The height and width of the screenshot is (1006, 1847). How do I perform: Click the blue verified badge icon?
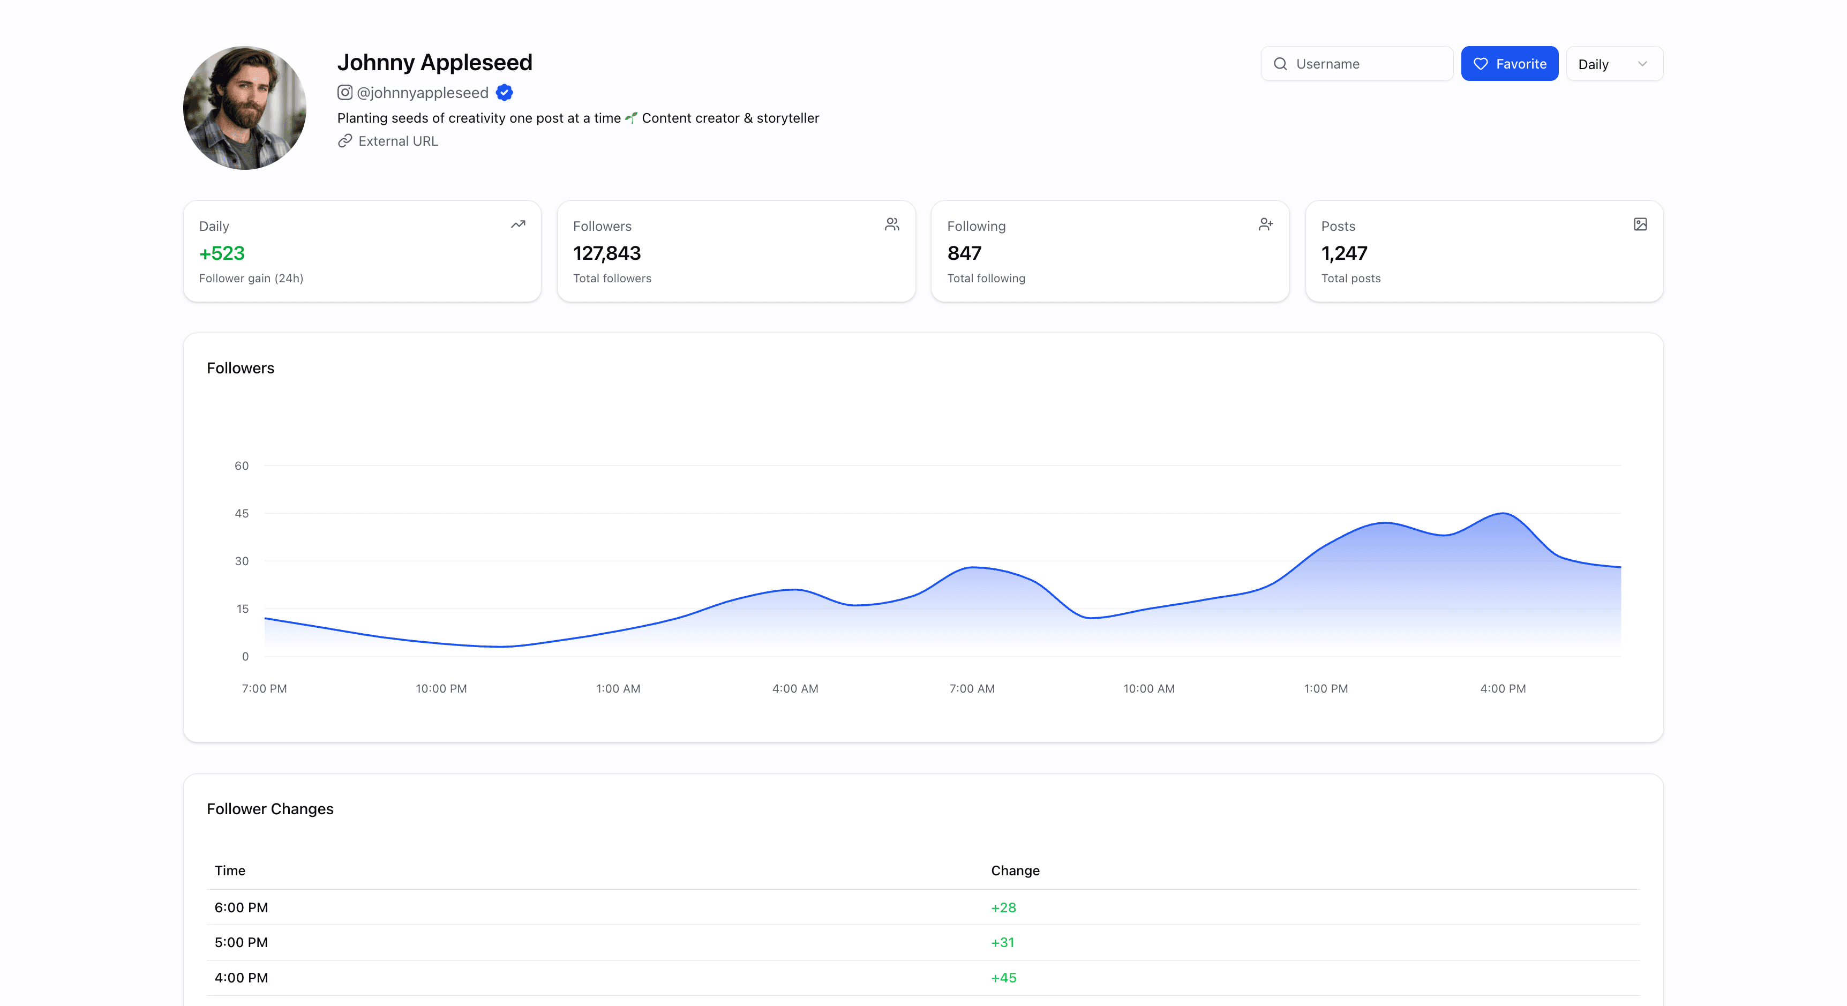(504, 93)
